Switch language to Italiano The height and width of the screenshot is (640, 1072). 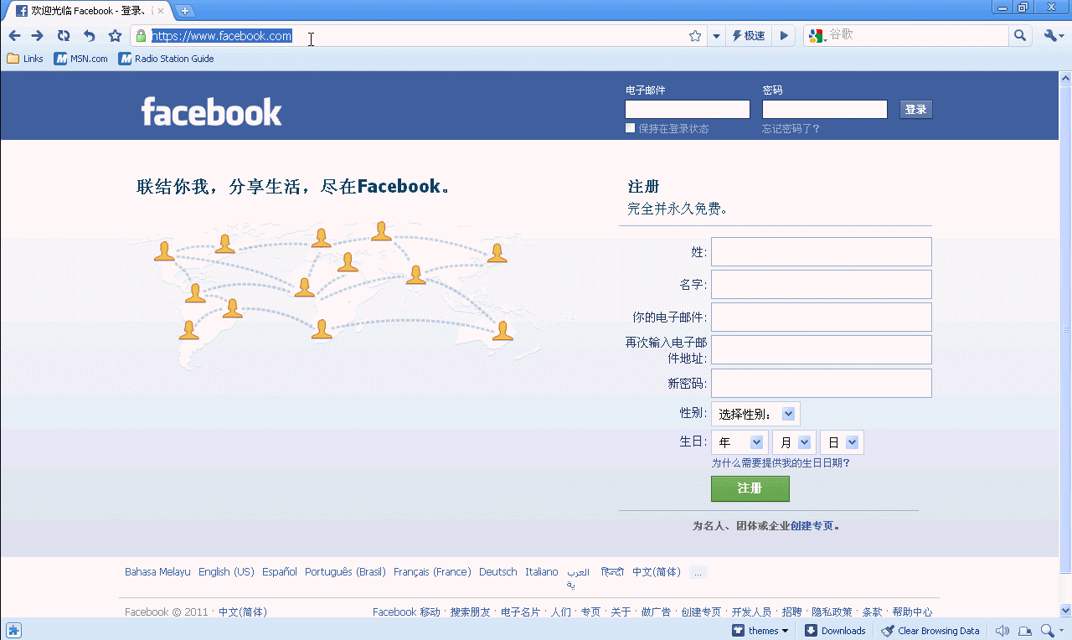click(542, 572)
